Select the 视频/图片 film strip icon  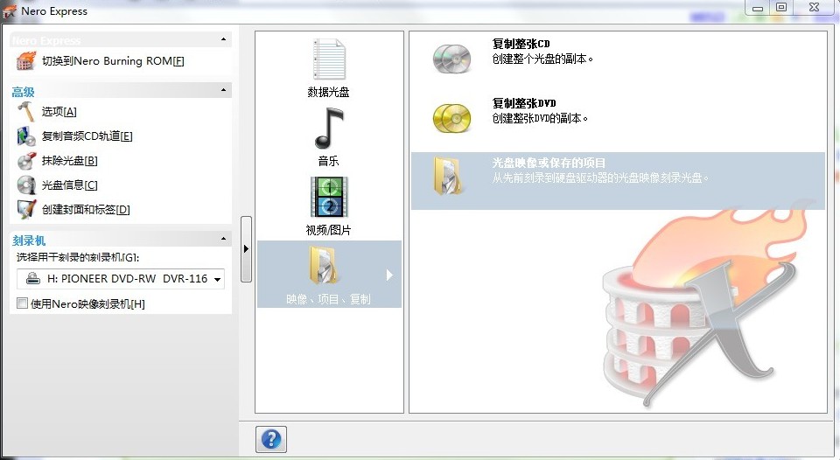pyautogui.click(x=329, y=197)
